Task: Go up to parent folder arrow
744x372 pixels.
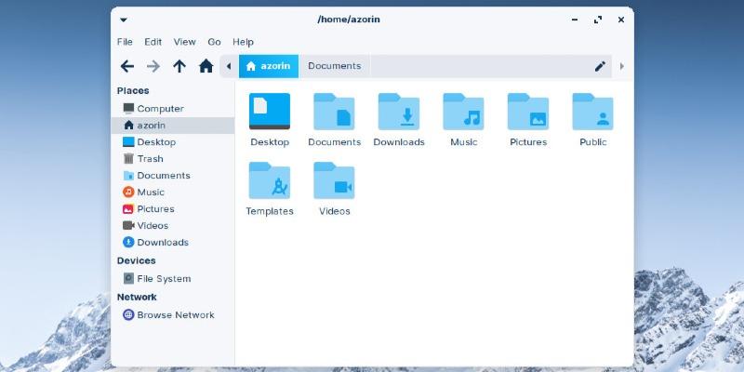Action: (179, 66)
